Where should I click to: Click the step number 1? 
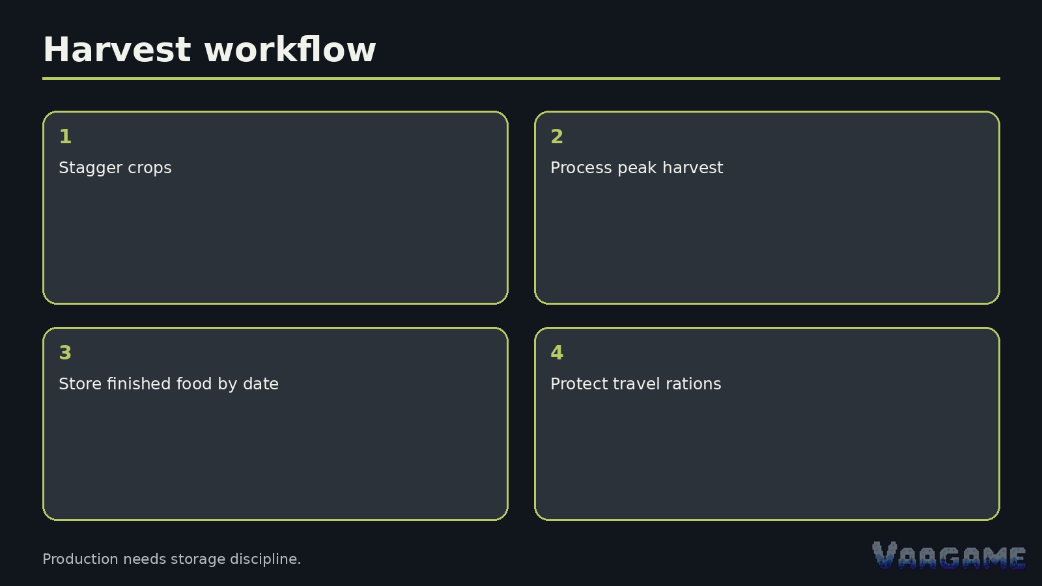(x=65, y=136)
